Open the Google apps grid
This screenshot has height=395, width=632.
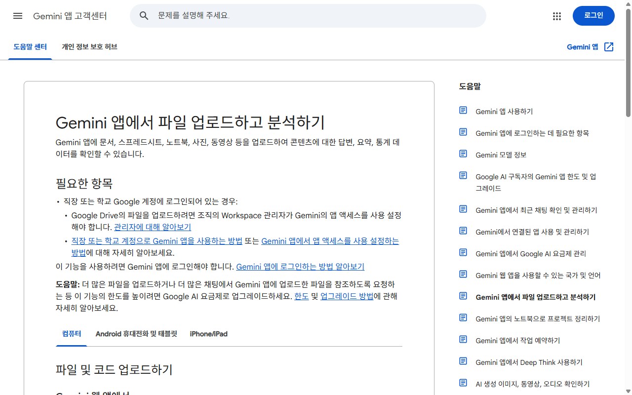557,16
